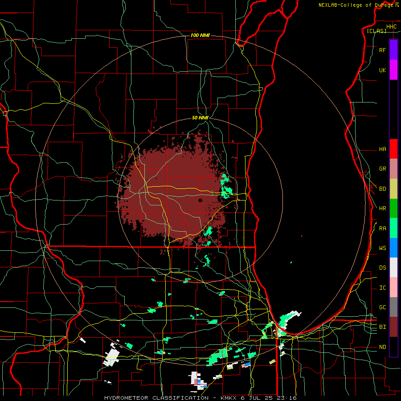The height and width of the screenshot is (401, 401).
Task: Click the IC legend label
Action: pos(382,288)
